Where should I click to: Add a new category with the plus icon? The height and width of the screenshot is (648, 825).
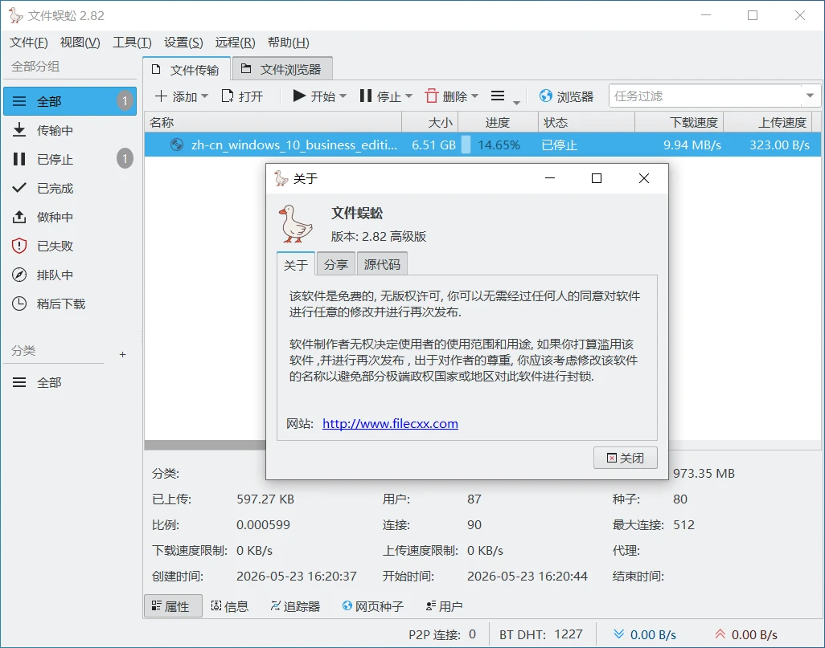[x=122, y=354]
